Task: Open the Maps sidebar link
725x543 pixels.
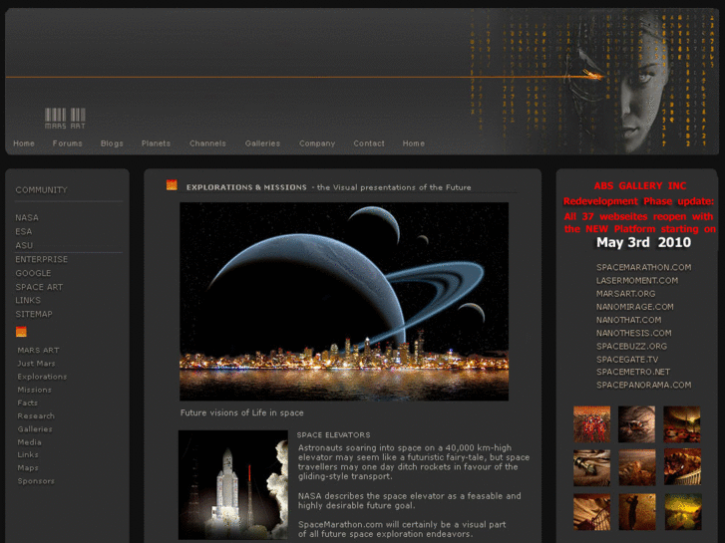Action: pos(28,467)
